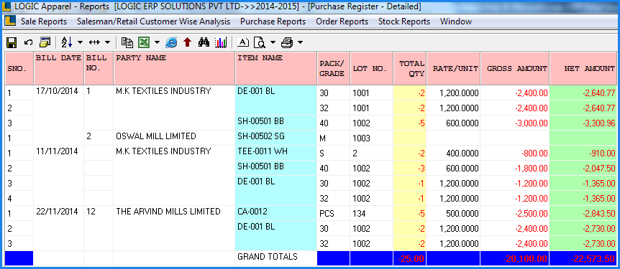Click the binoculars find icon
Screen dimensions: 620x269
point(204,42)
